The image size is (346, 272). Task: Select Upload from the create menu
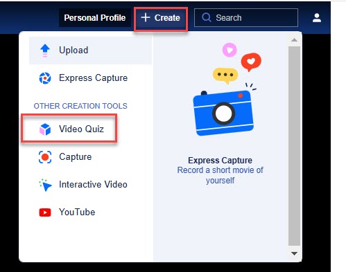[x=90, y=51]
